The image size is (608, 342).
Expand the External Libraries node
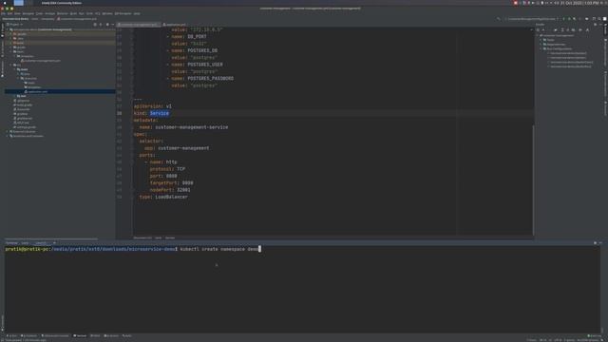pos(8,131)
